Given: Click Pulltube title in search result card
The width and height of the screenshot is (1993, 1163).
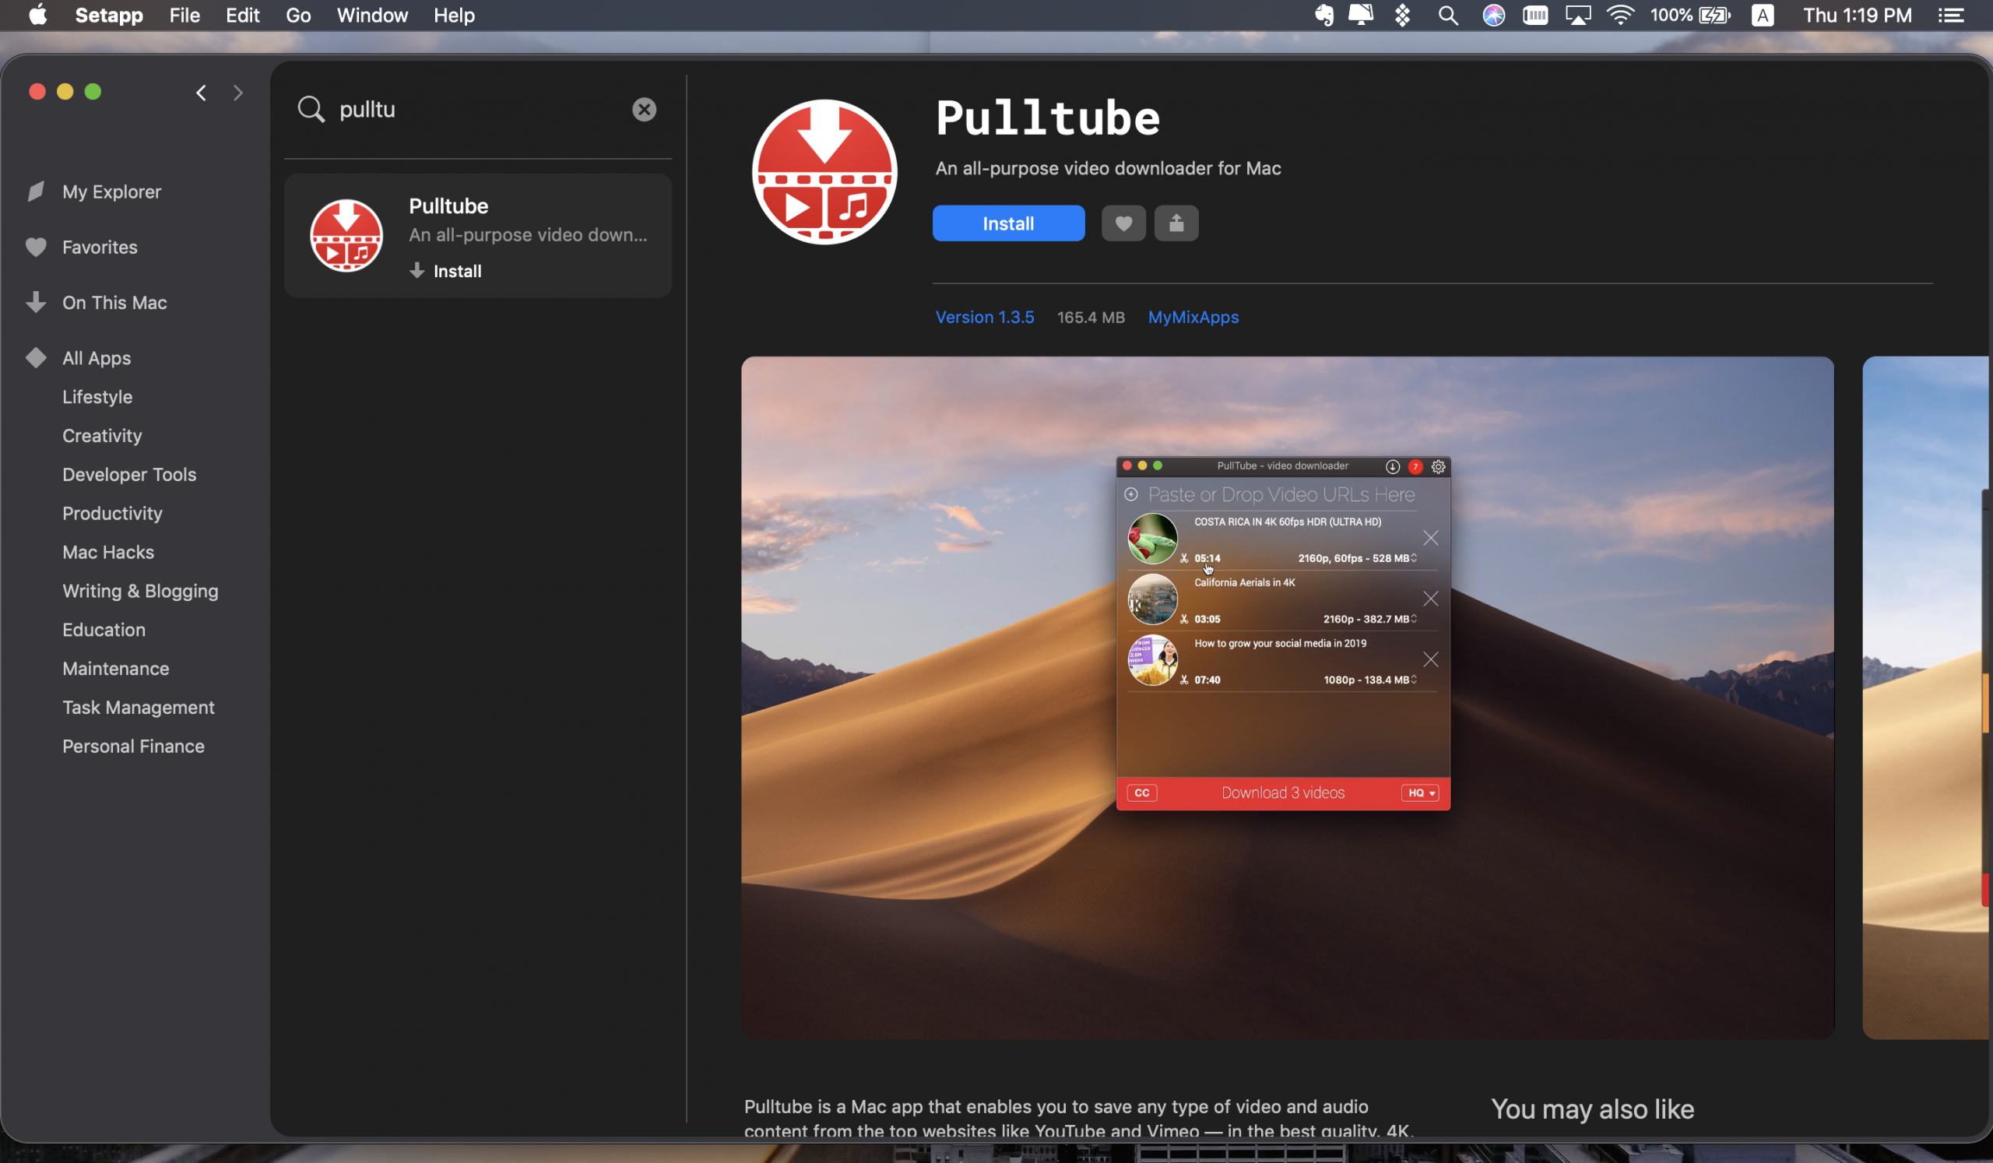Looking at the screenshot, I should [448, 206].
